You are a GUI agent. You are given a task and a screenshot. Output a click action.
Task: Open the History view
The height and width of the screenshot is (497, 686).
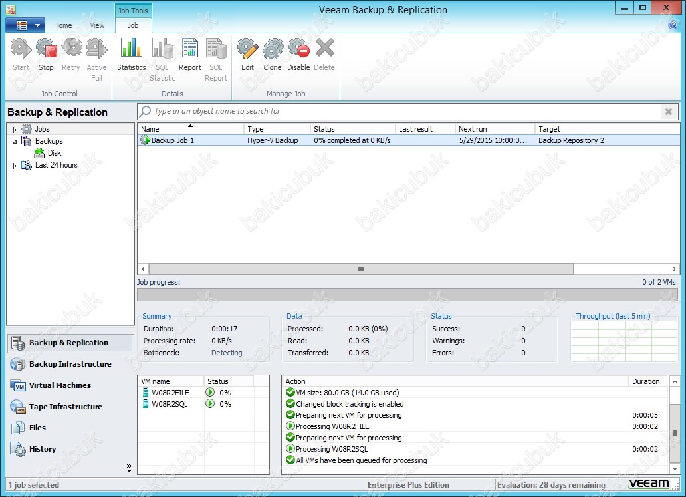pos(70,449)
